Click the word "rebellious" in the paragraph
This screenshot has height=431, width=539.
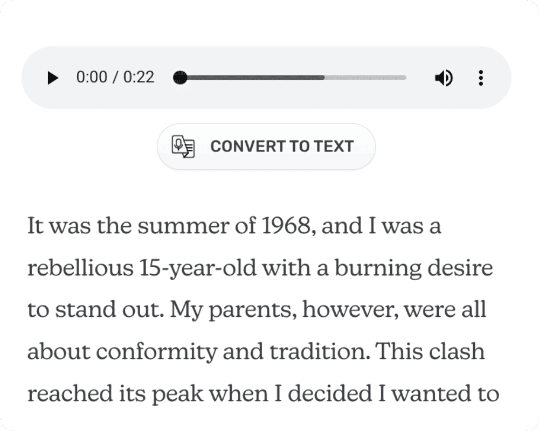point(75,268)
